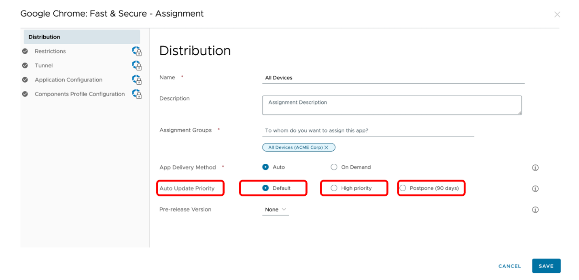This screenshot has width=579, height=280.
Task: Select the On Demand delivery method
Action: point(334,167)
